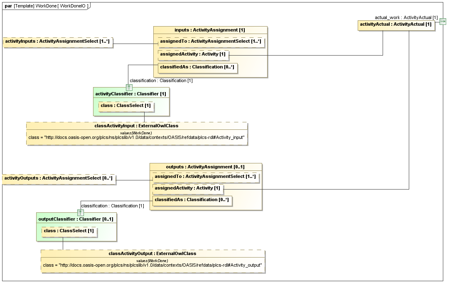Screen dimensions: 452x287
Task: Select the outputClassifier : Classifier block header
Action: 76,219
